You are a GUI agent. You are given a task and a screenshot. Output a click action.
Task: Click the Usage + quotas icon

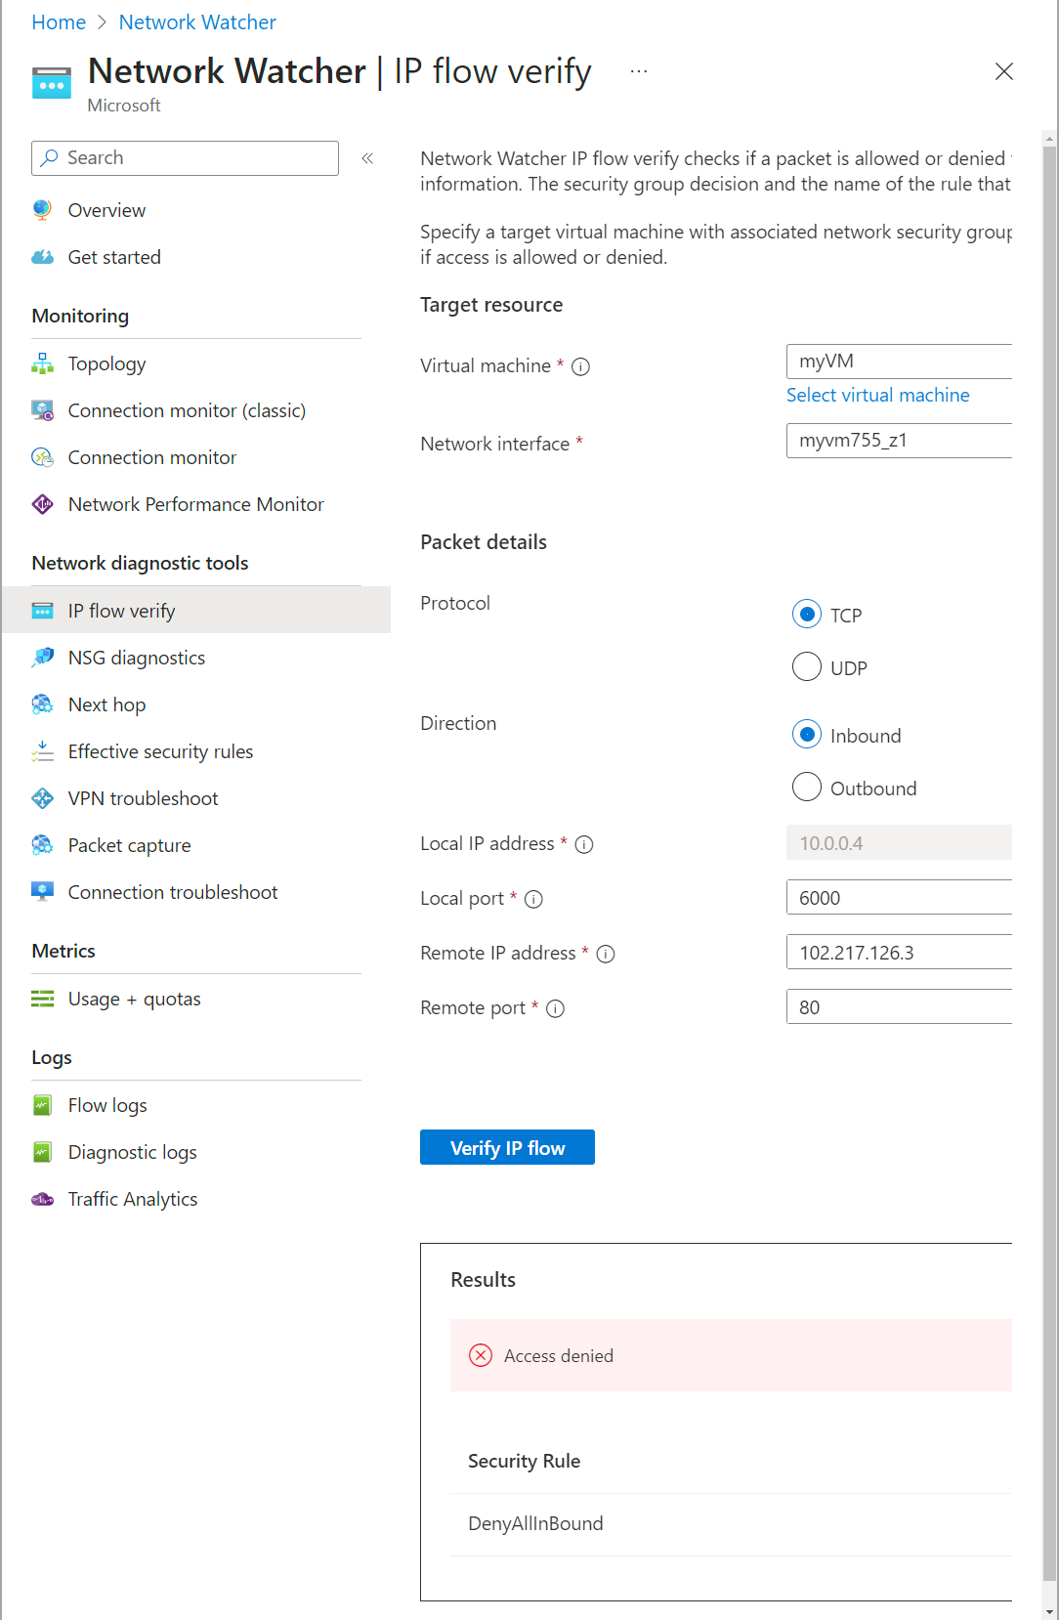42,999
